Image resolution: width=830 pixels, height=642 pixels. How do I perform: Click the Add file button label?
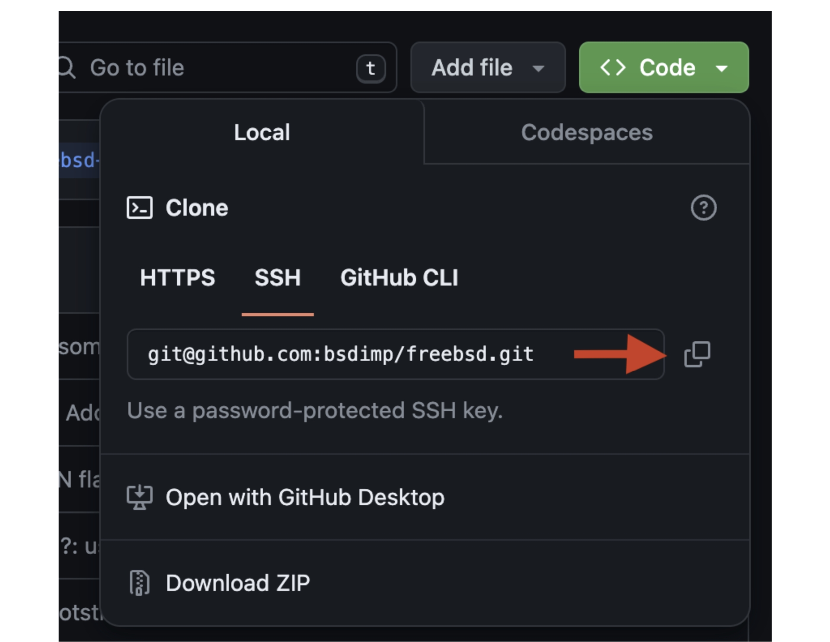(472, 67)
